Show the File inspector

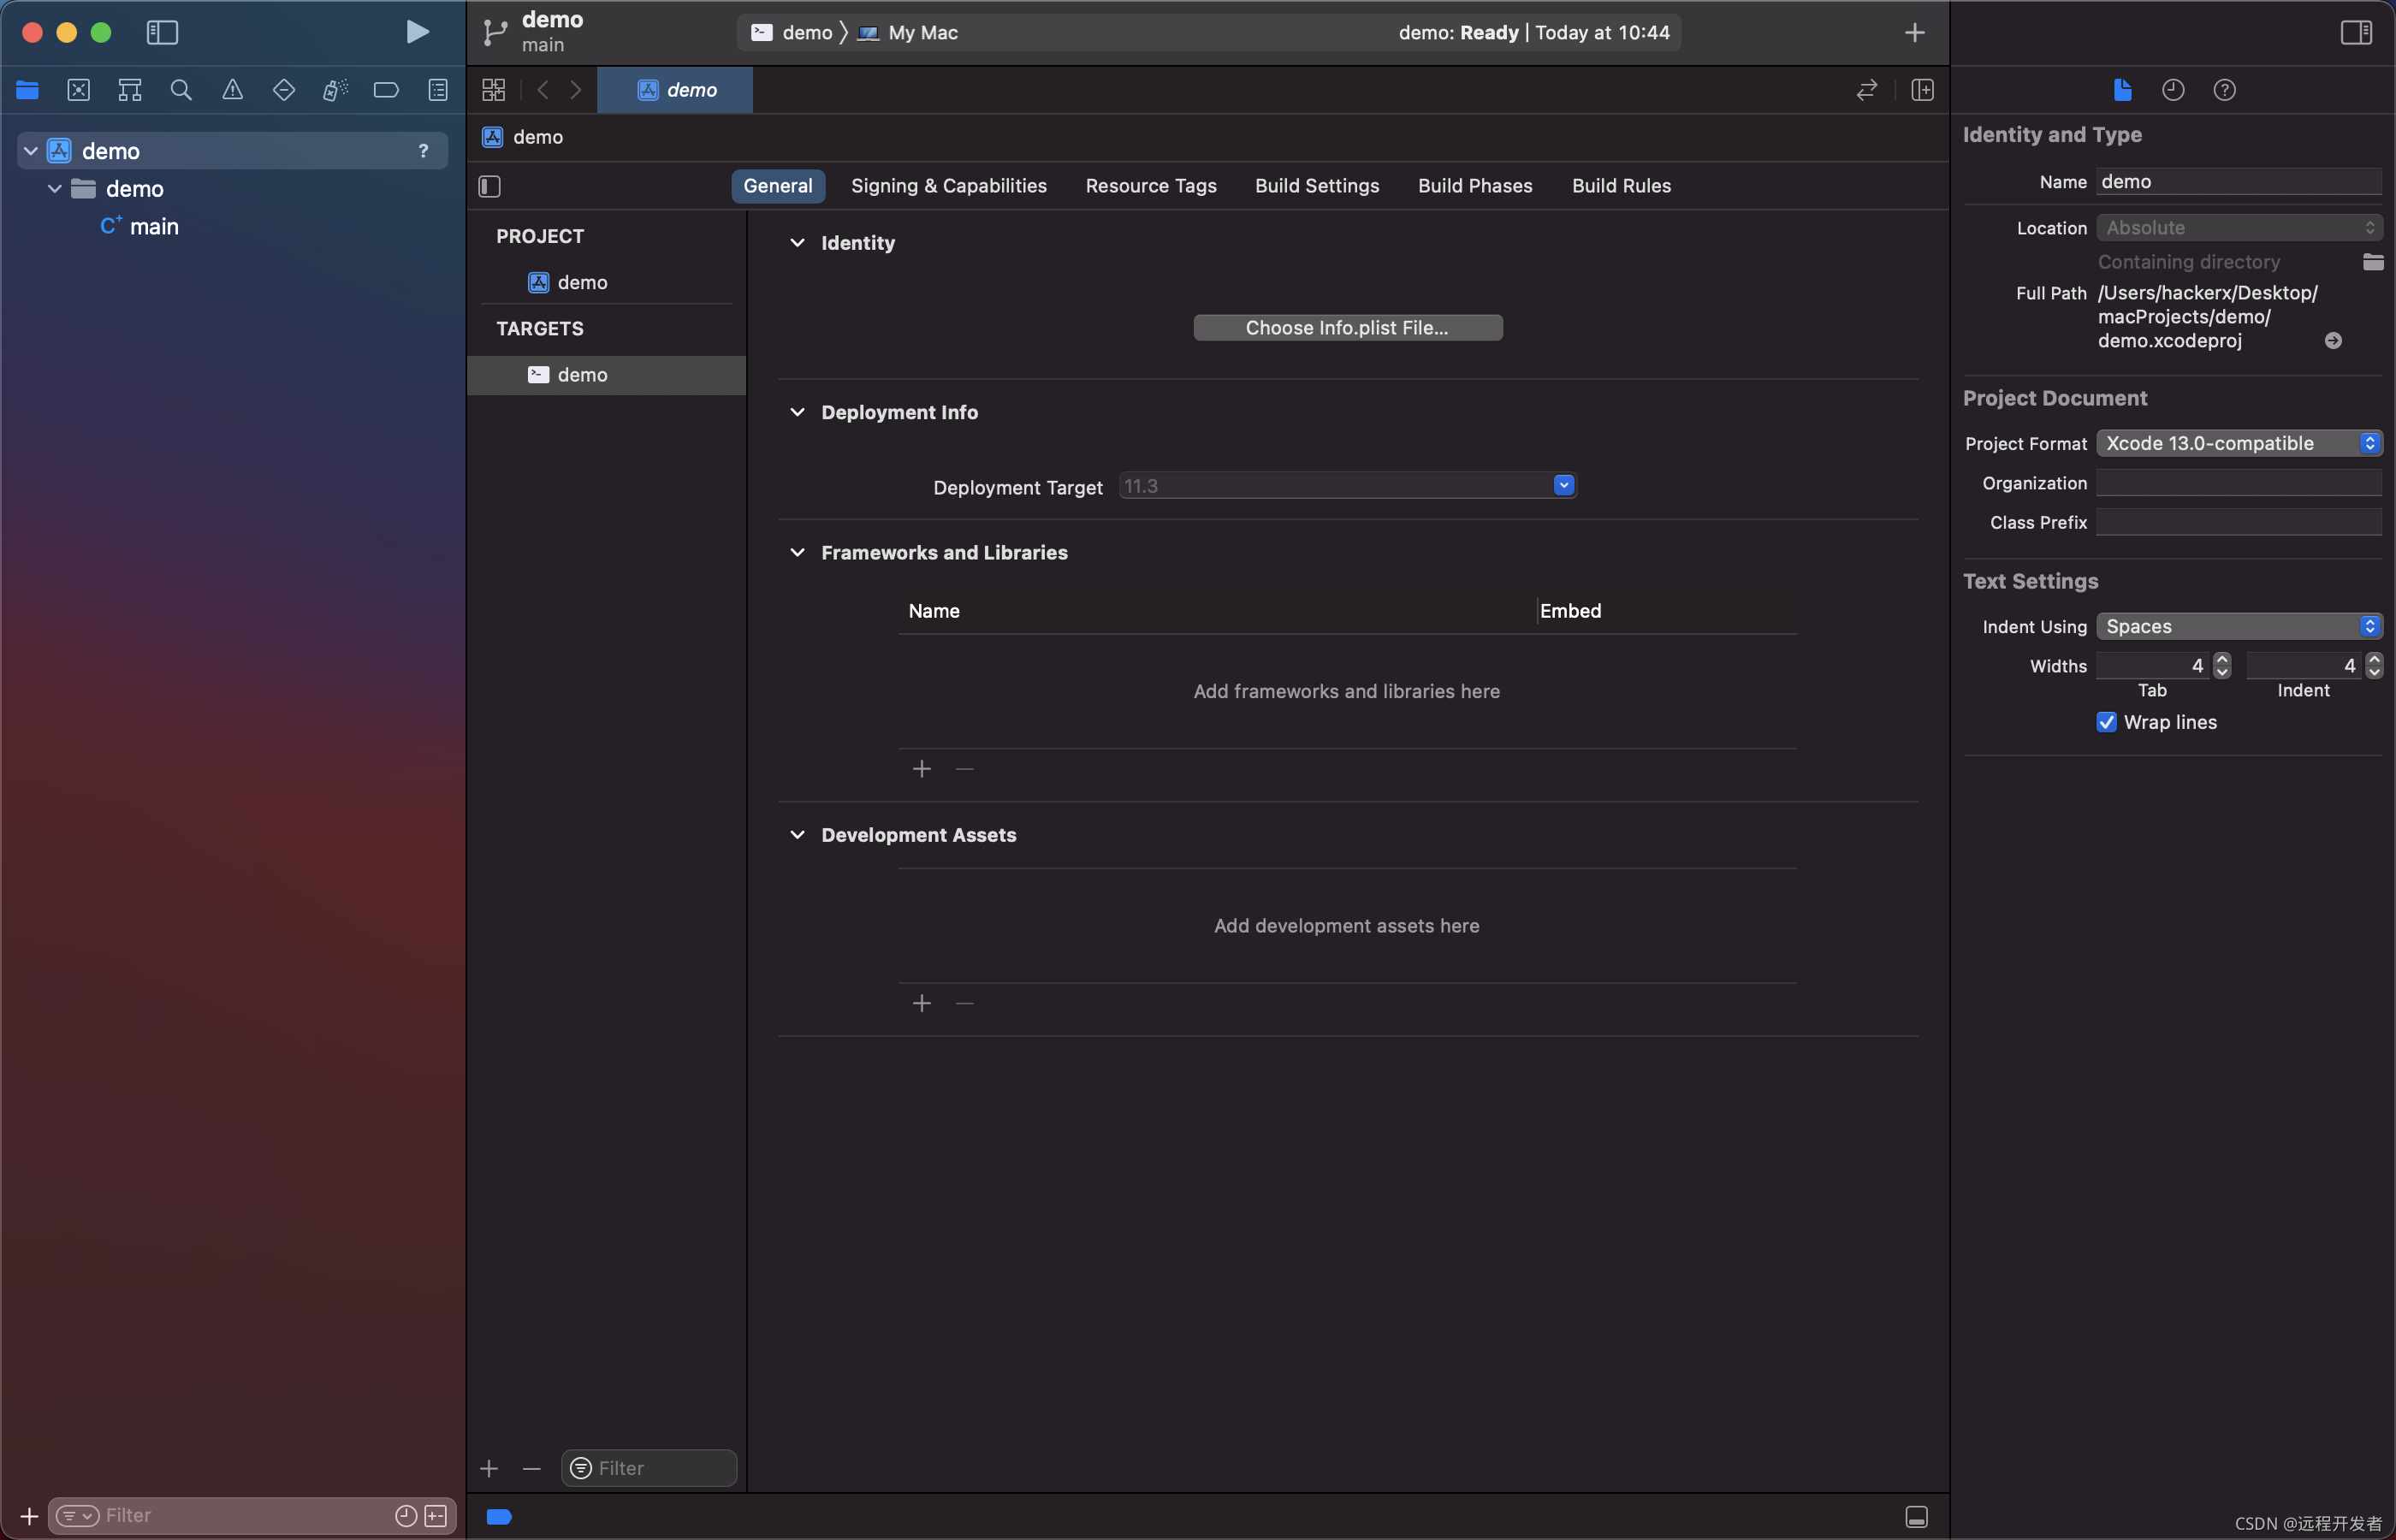coord(2122,90)
